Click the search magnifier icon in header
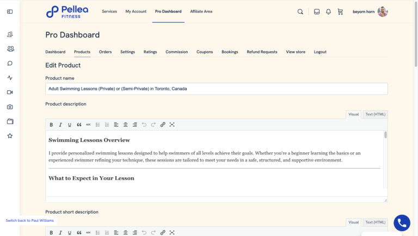The width and height of the screenshot is (418, 236). click(x=300, y=12)
